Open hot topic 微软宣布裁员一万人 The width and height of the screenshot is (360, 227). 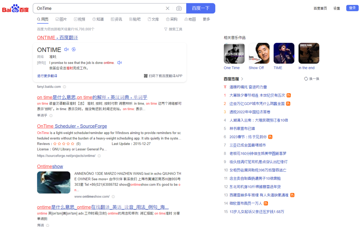[x=246, y=203]
